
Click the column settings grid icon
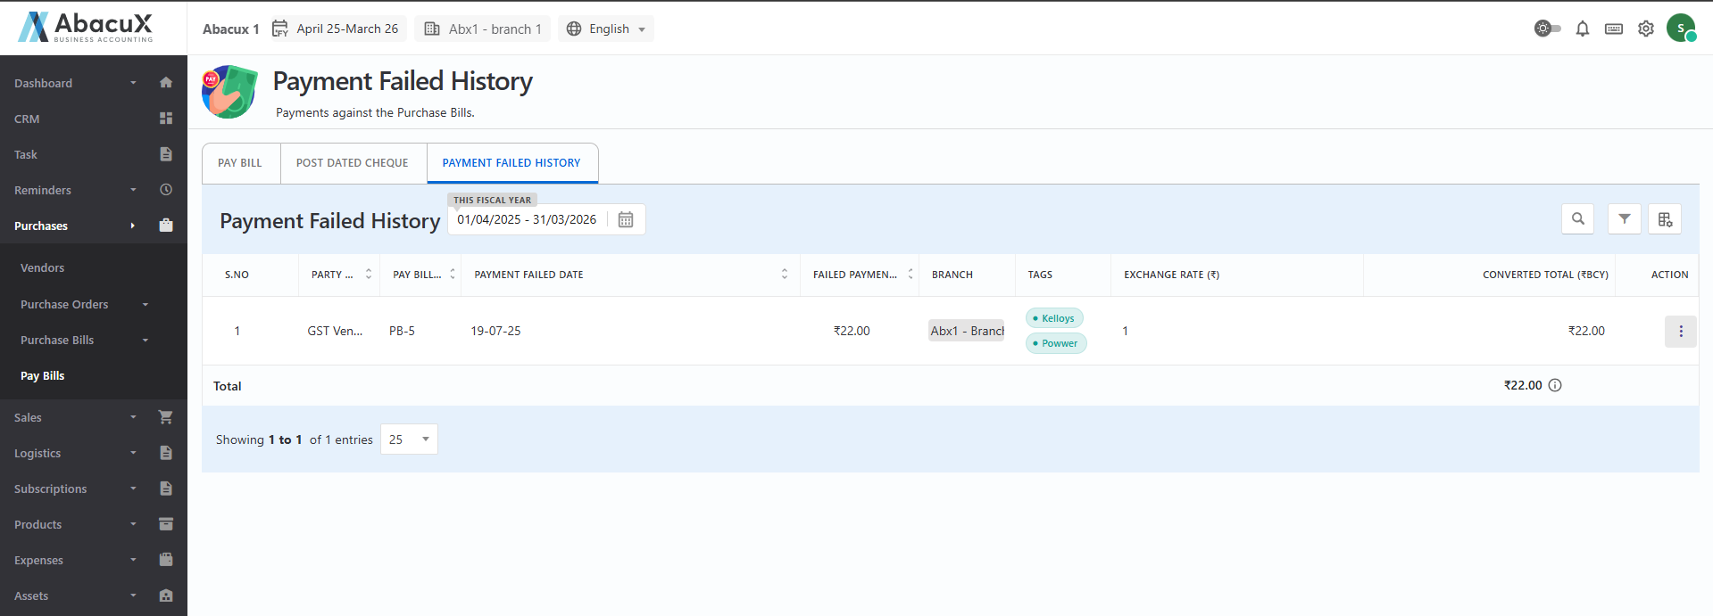(x=1665, y=219)
